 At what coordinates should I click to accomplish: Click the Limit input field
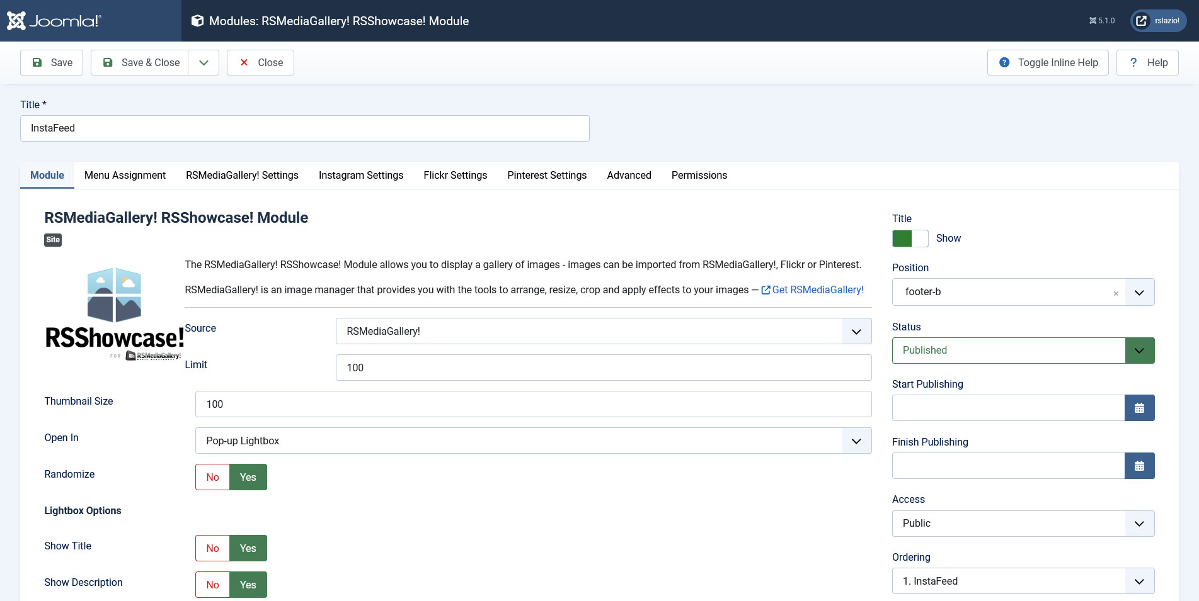(604, 368)
